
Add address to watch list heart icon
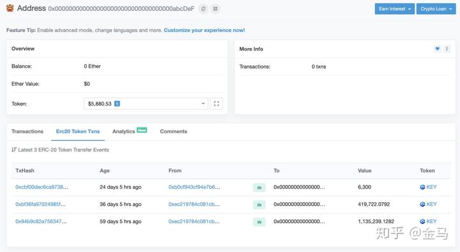(x=438, y=49)
